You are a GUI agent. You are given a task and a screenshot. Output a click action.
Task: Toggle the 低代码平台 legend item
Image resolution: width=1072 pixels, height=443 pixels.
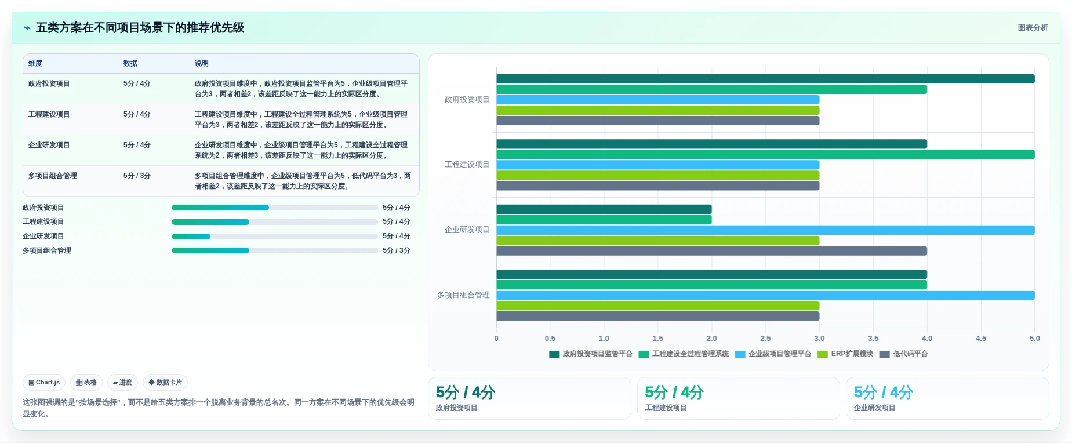[x=904, y=354]
